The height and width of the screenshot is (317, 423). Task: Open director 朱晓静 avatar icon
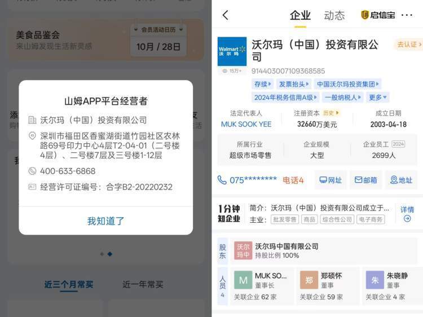click(x=374, y=280)
